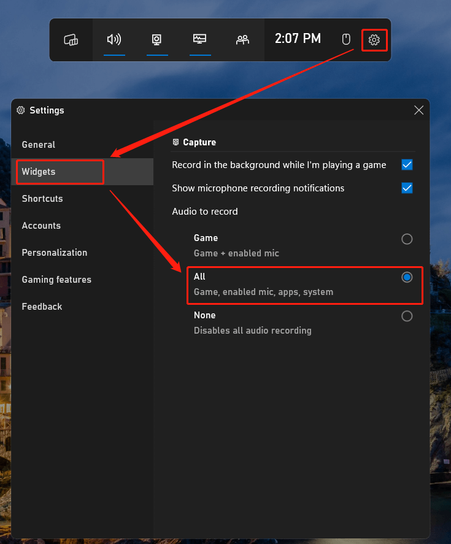Select the None audio radio button
Viewport: 451px width, 544px height.
pyautogui.click(x=407, y=316)
